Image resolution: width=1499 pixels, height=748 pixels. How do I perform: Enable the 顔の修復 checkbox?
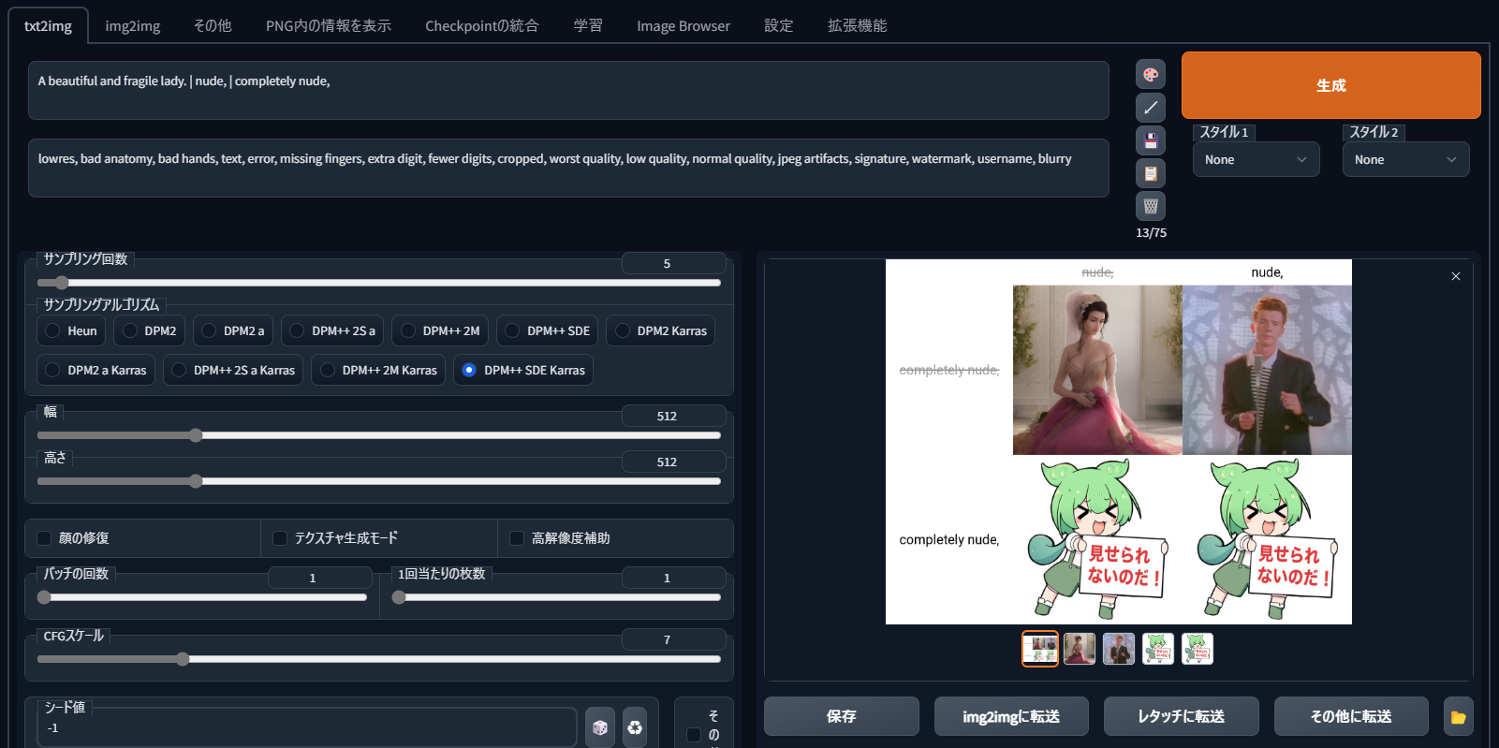(44, 537)
